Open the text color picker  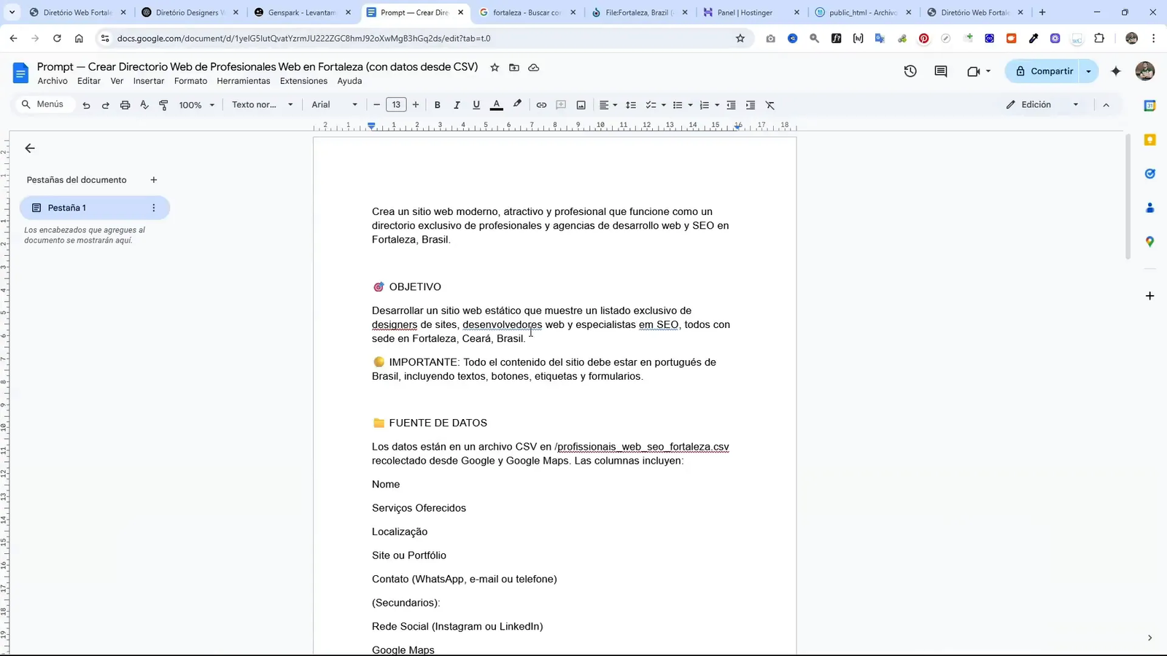tap(497, 105)
